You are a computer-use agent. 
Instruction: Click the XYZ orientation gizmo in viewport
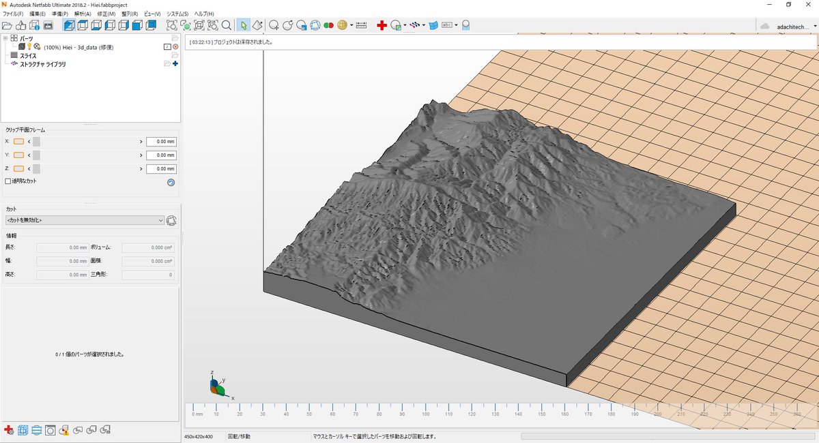coord(218,386)
